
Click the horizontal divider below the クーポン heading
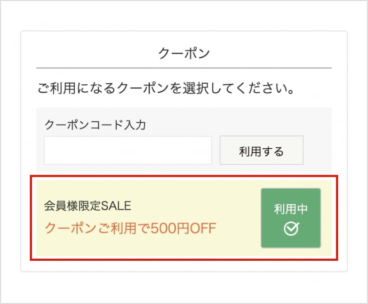184,68
